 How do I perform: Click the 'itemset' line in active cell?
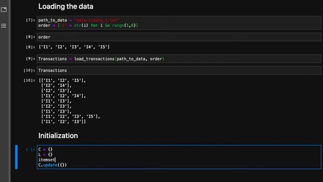47,160
